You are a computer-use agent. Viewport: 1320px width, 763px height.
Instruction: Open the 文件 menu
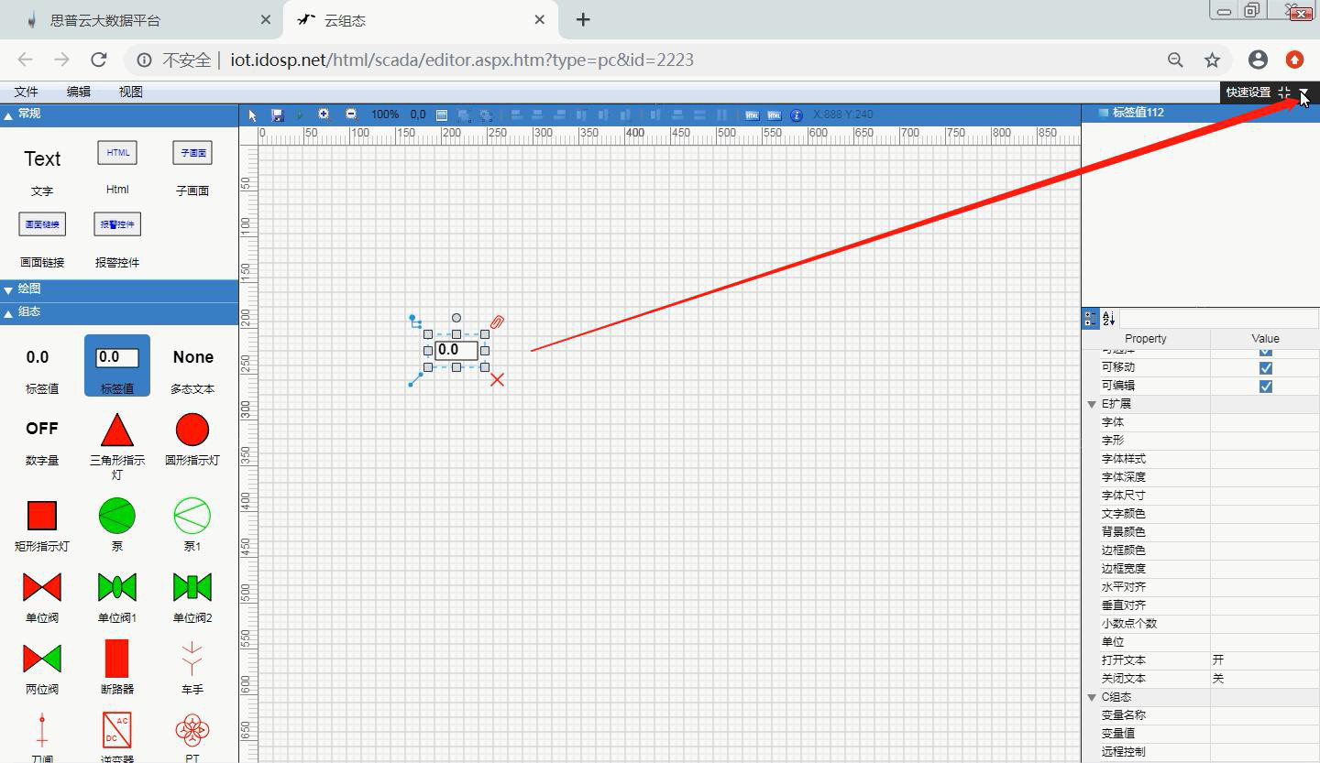(x=26, y=92)
